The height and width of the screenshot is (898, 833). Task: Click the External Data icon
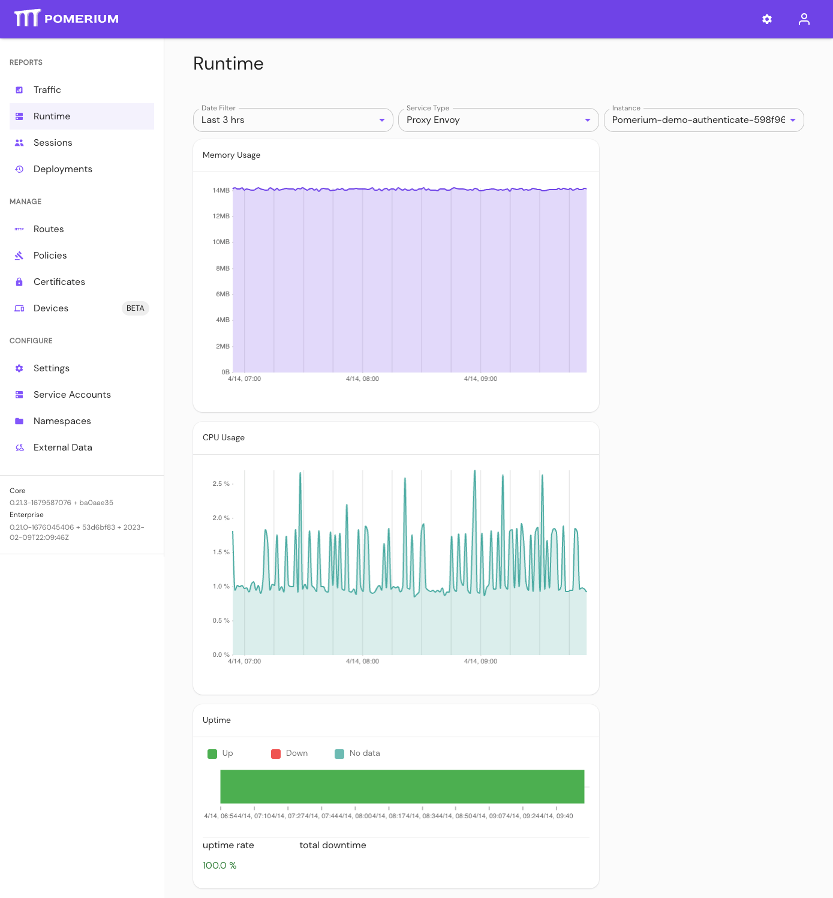pos(19,447)
